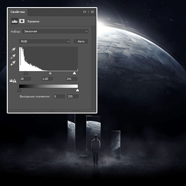Viewport: 186px width, 186px height.
Task: Select the black point eyedropper
Action: pyautogui.click(x=13, y=50)
